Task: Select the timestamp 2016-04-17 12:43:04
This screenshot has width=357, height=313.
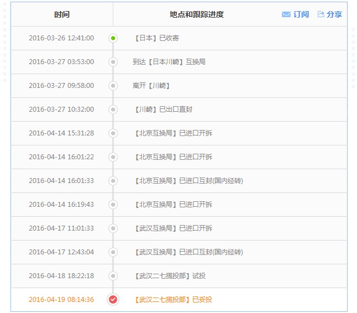Action: click(x=61, y=252)
